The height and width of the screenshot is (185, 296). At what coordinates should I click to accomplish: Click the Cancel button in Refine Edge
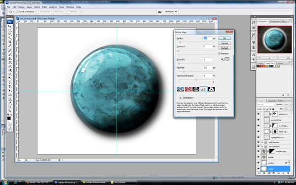click(224, 43)
